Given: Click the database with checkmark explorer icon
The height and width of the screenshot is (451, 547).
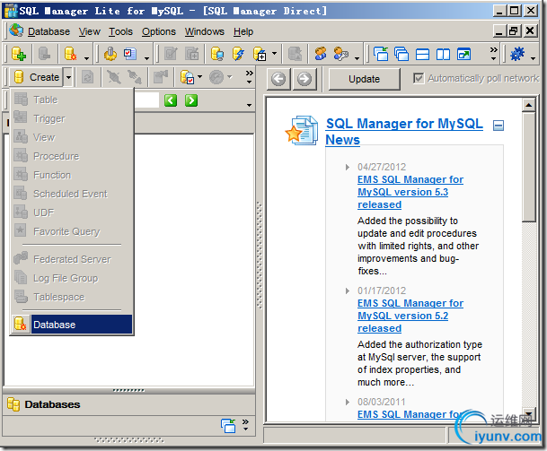Looking at the screenshot, I should 188,77.
